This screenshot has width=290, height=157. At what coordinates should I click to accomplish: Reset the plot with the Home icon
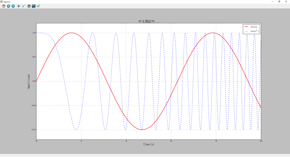4,6
